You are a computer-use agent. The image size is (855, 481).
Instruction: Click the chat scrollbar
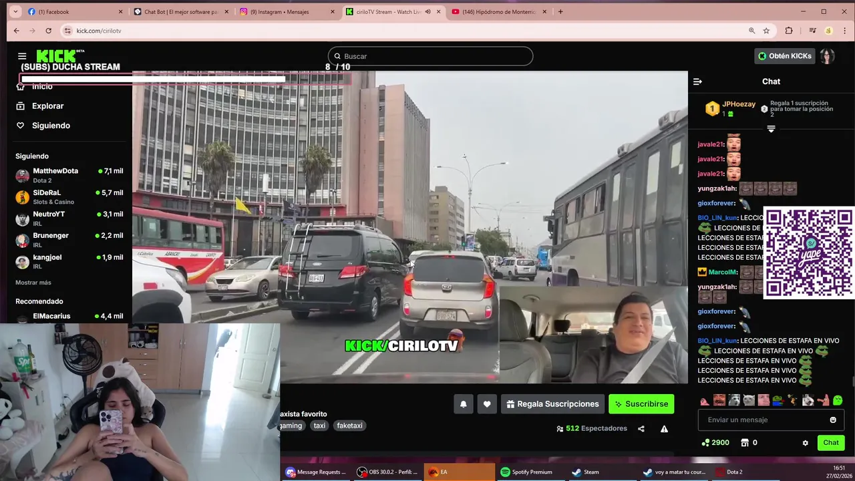pos(853,381)
